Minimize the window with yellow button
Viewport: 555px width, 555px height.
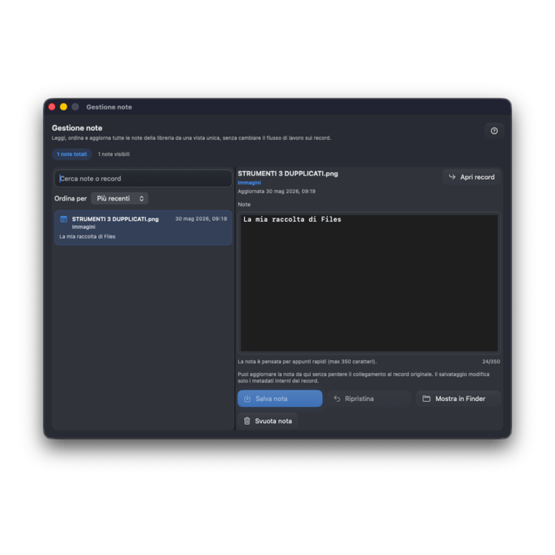tap(64, 107)
